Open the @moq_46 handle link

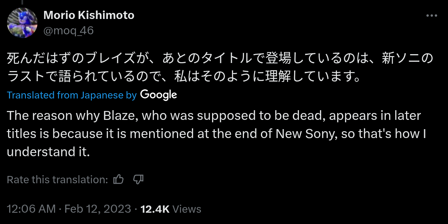coord(69,30)
